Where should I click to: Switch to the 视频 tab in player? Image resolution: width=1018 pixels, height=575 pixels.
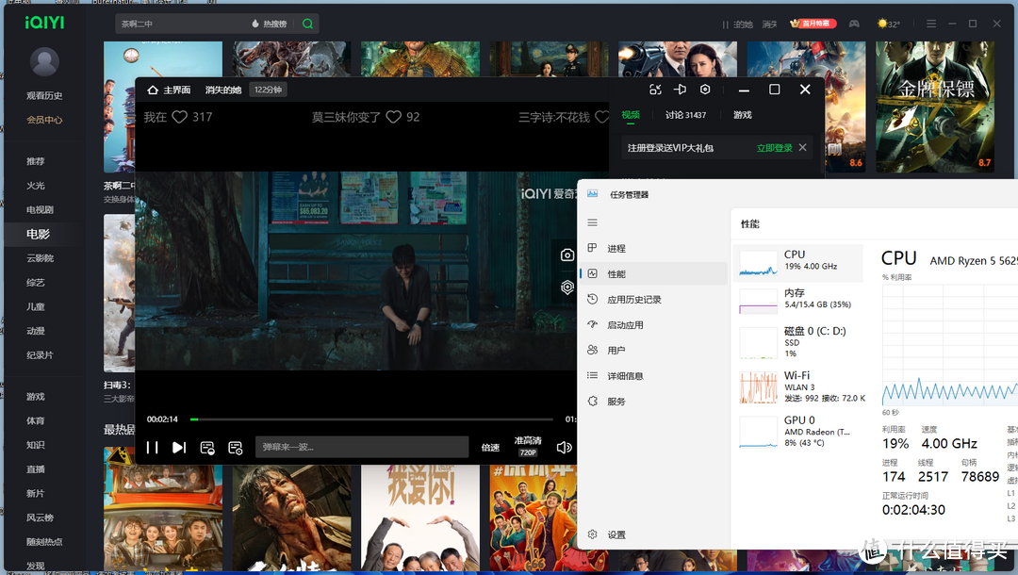pyautogui.click(x=631, y=115)
